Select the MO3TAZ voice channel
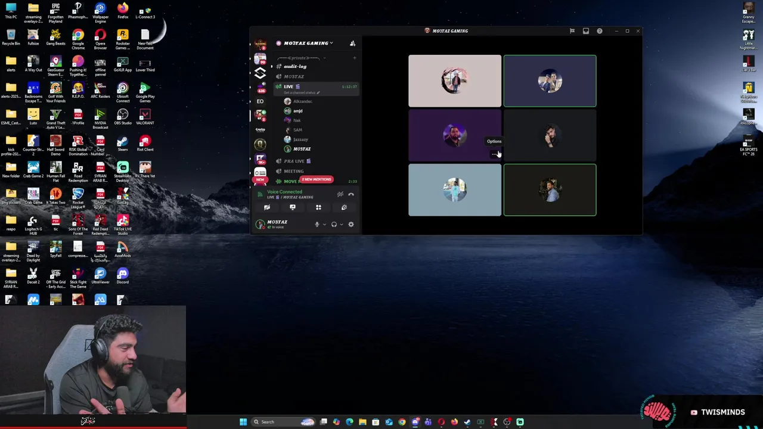This screenshot has height=429, width=763. coord(294,77)
